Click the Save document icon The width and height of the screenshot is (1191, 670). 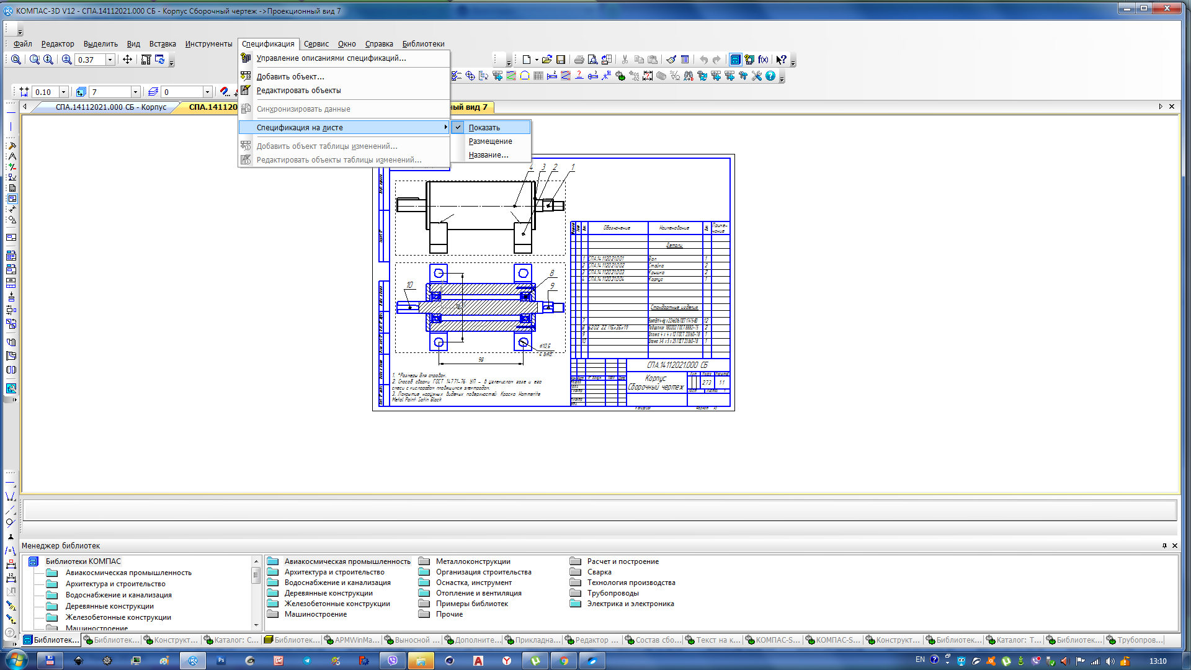561,60
